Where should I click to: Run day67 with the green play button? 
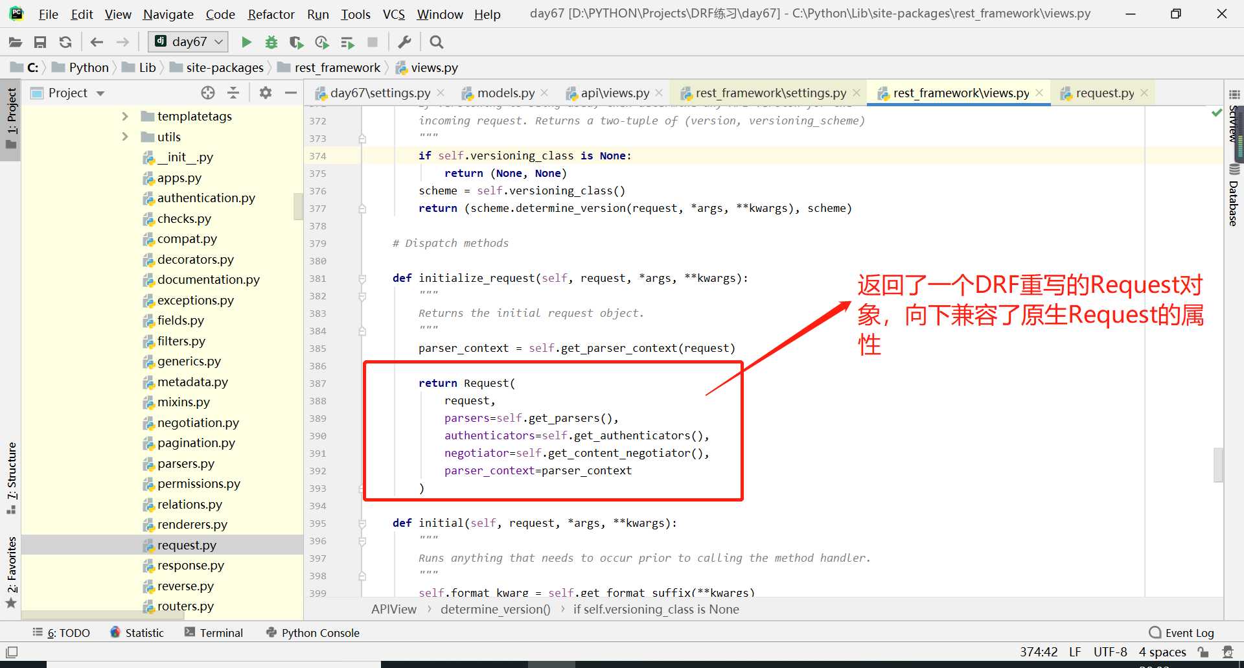(246, 42)
